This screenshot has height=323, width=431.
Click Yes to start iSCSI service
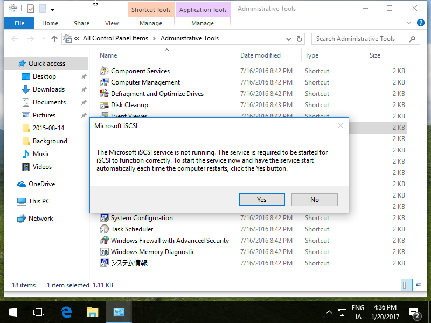click(x=262, y=200)
